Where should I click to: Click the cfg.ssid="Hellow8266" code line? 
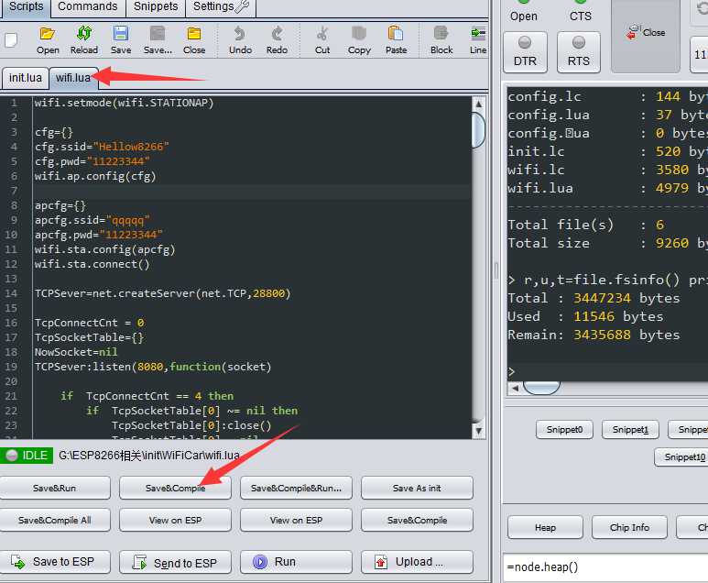(x=102, y=147)
